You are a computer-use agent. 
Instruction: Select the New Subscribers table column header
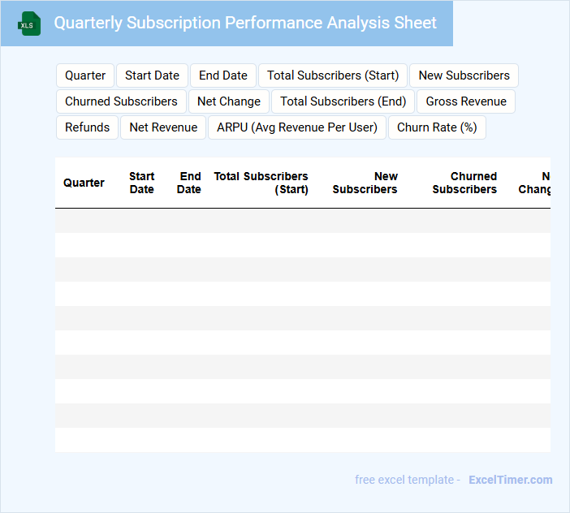click(x=365, y=183)
